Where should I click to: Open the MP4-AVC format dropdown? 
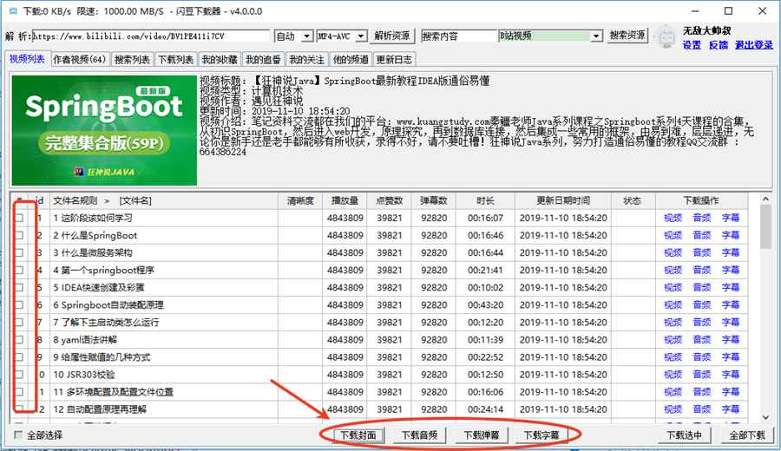pos(361,36)
